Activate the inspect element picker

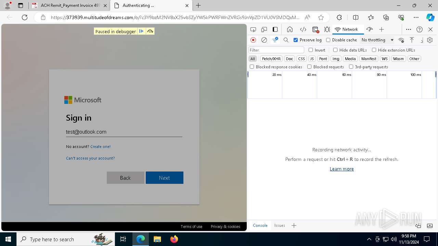[253, 29]
